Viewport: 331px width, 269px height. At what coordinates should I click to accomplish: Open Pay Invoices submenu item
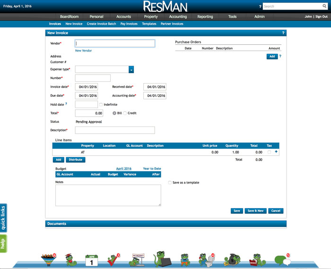129,24
